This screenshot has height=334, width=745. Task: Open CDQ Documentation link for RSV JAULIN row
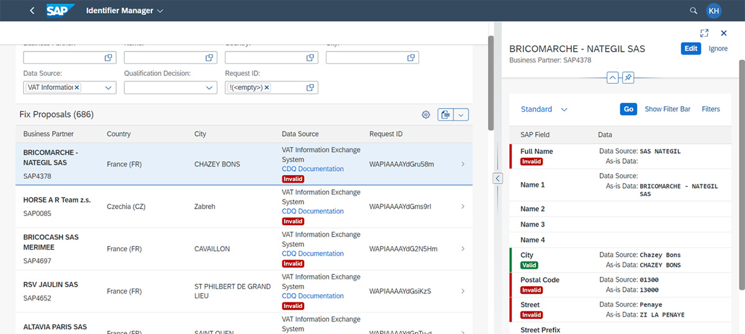point(312,296)
